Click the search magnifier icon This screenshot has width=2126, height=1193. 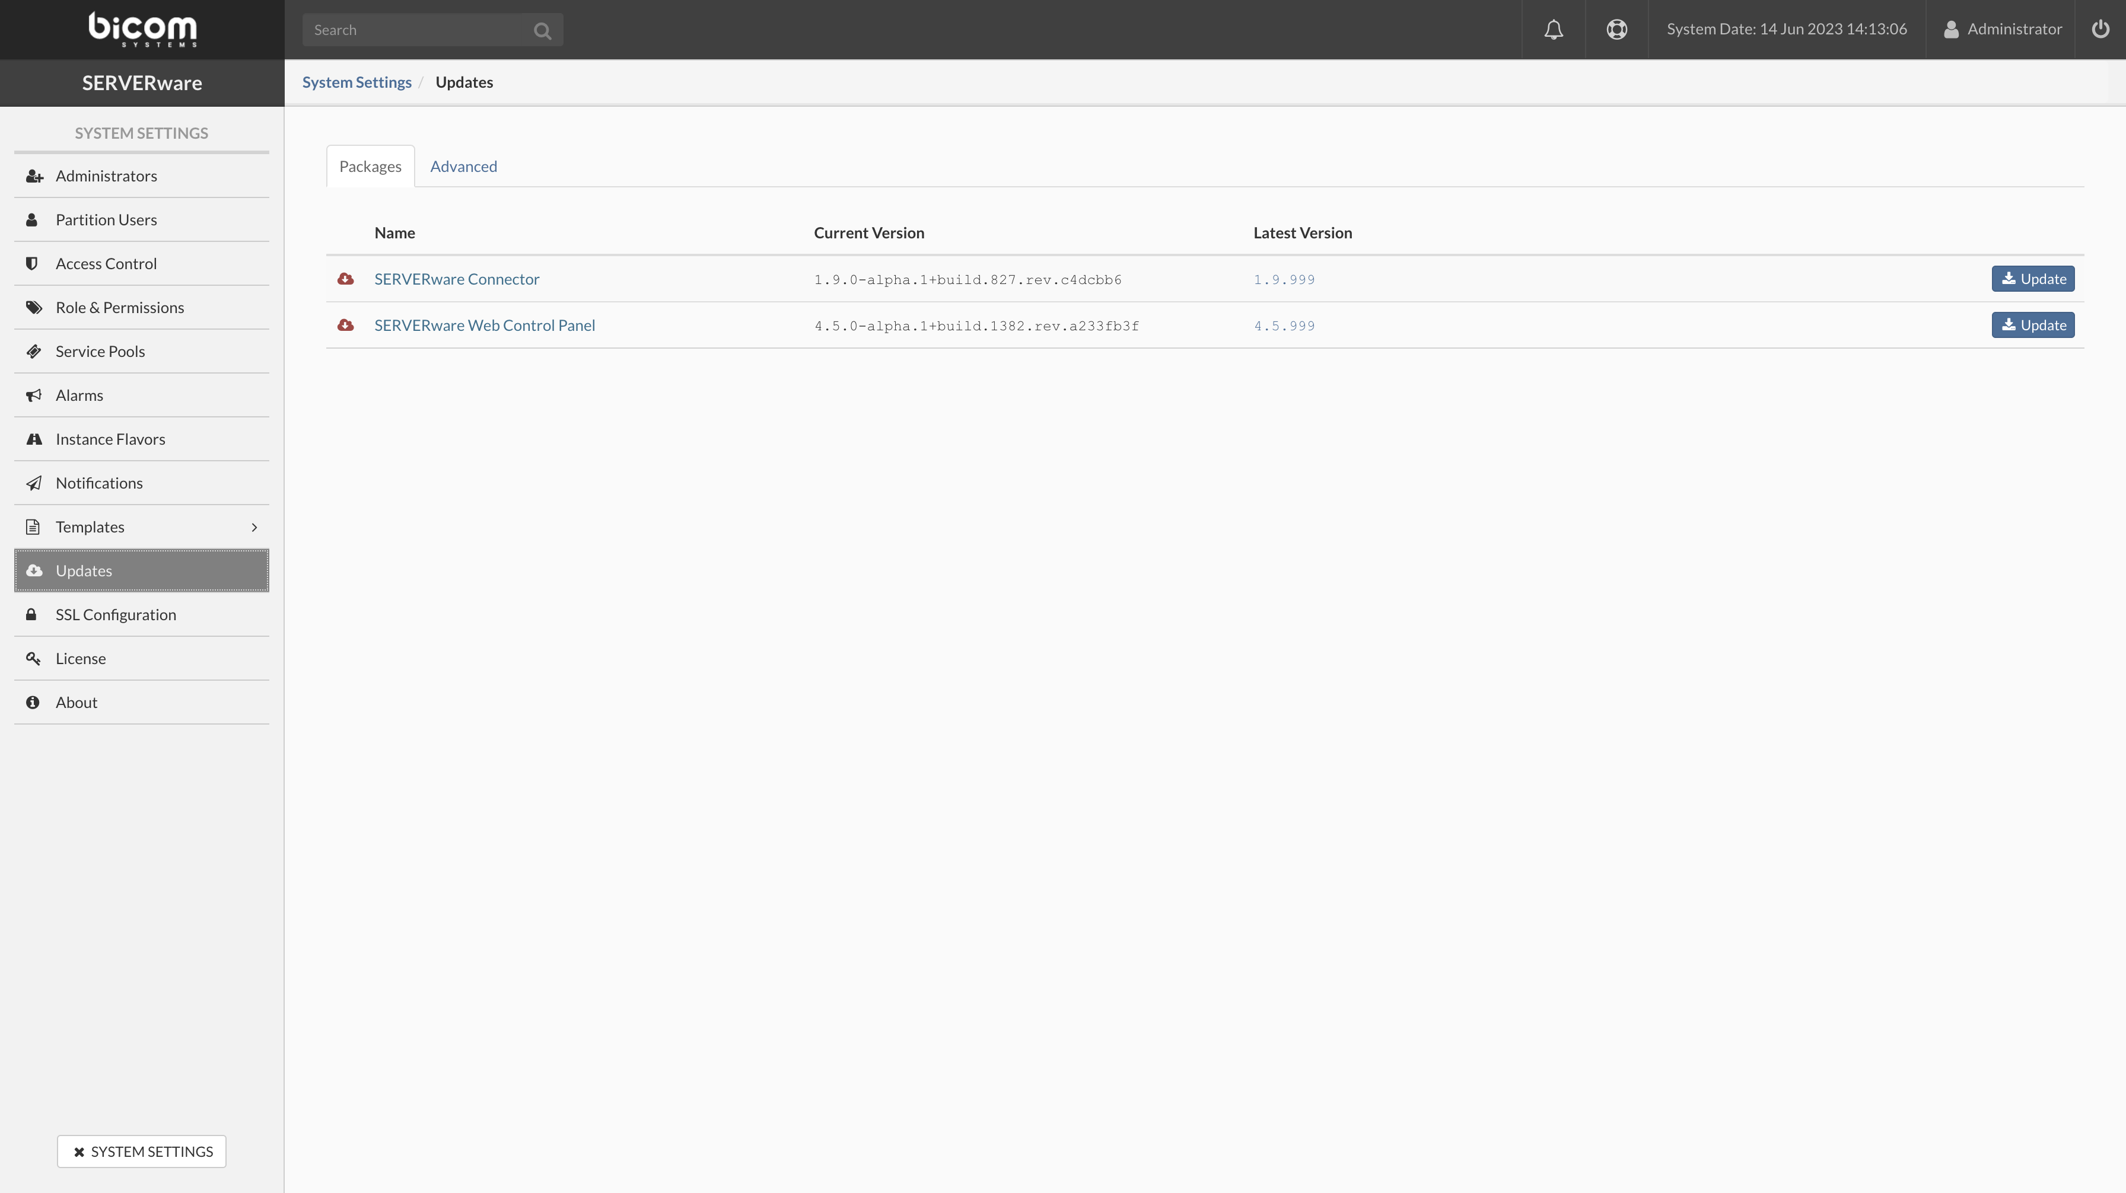pyautogui.click(x=542, y=30)
